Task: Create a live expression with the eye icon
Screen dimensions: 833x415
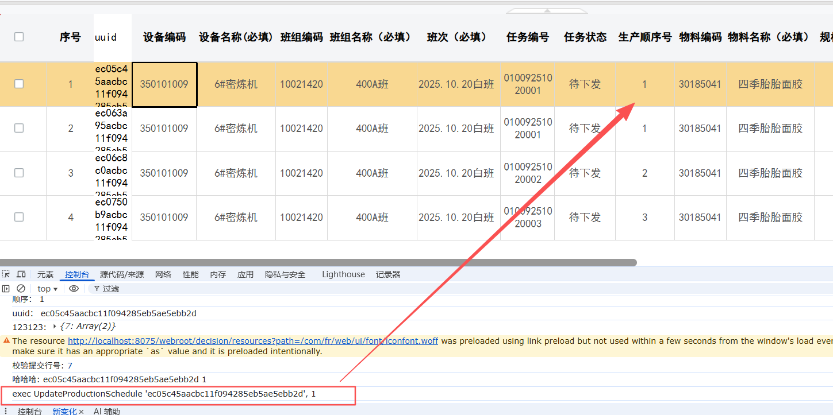Action: [74, 289]
